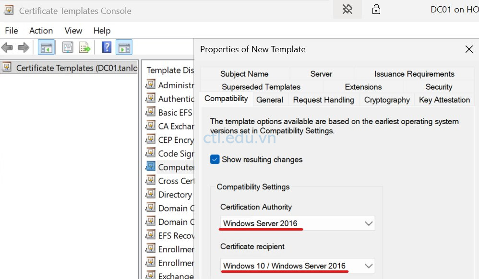This screenshot has height=279, width=479.
Task: Click the Back navigation arrow
Action: (x=7, y=47)
